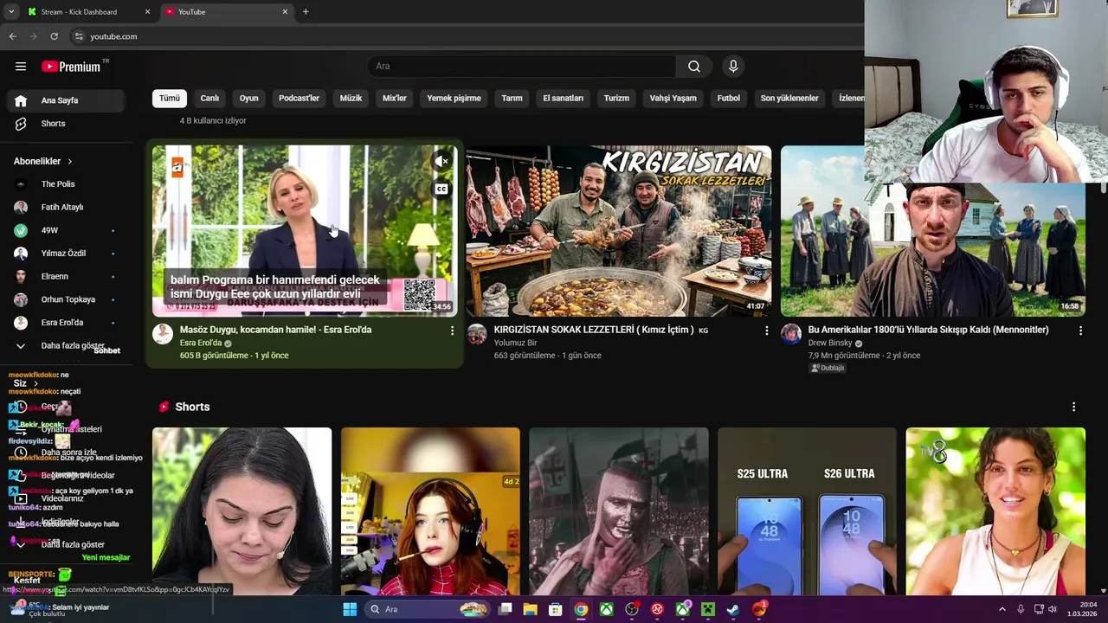Open Orhun Topkaya subscription channel
Screen dimensions: 1108x623
click(66, 299)
